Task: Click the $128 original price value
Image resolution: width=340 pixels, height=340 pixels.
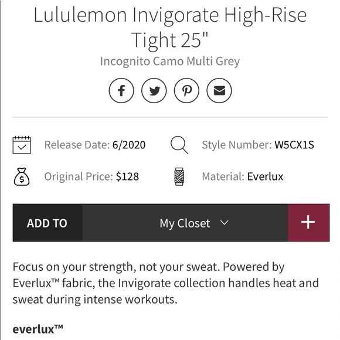Action: pyautogui.click(x=127, y=176)
